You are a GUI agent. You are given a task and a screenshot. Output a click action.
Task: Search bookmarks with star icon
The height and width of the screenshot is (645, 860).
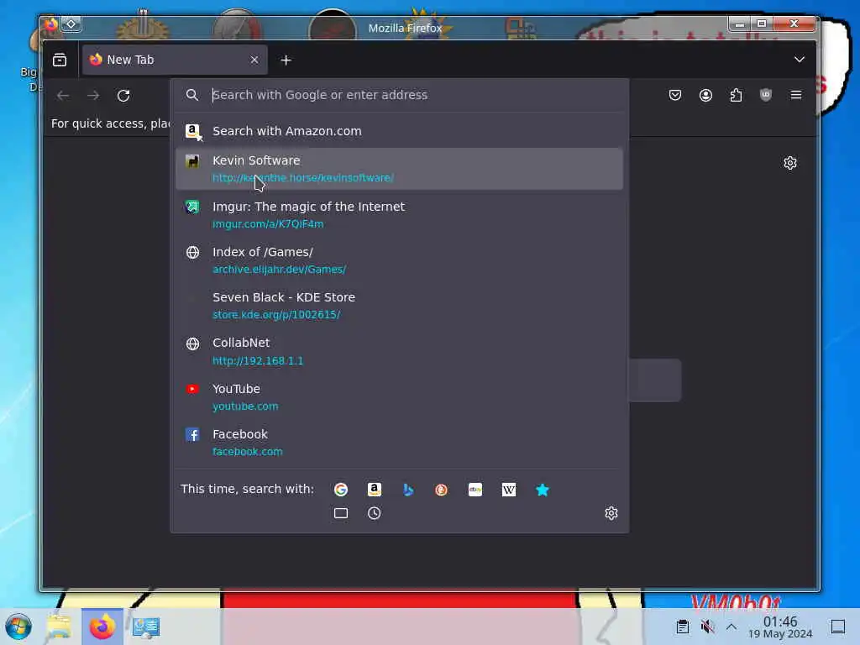click(x=543, y=490)
